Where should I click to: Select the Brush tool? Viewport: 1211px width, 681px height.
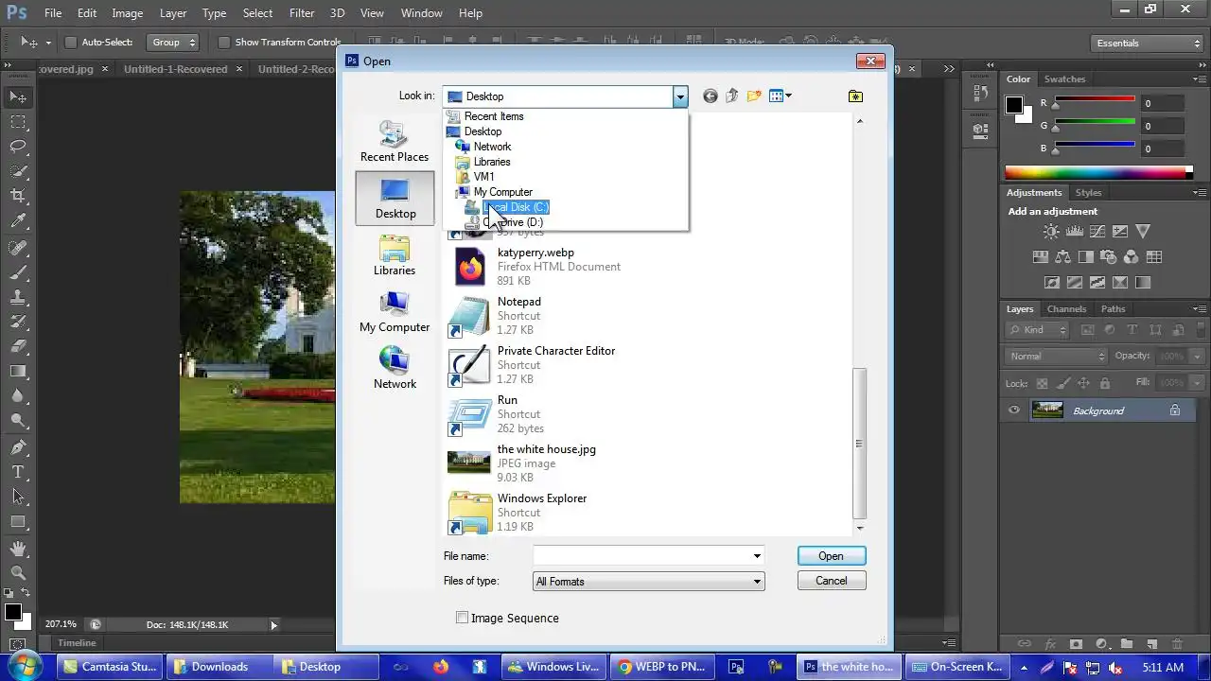coord(18,272)
